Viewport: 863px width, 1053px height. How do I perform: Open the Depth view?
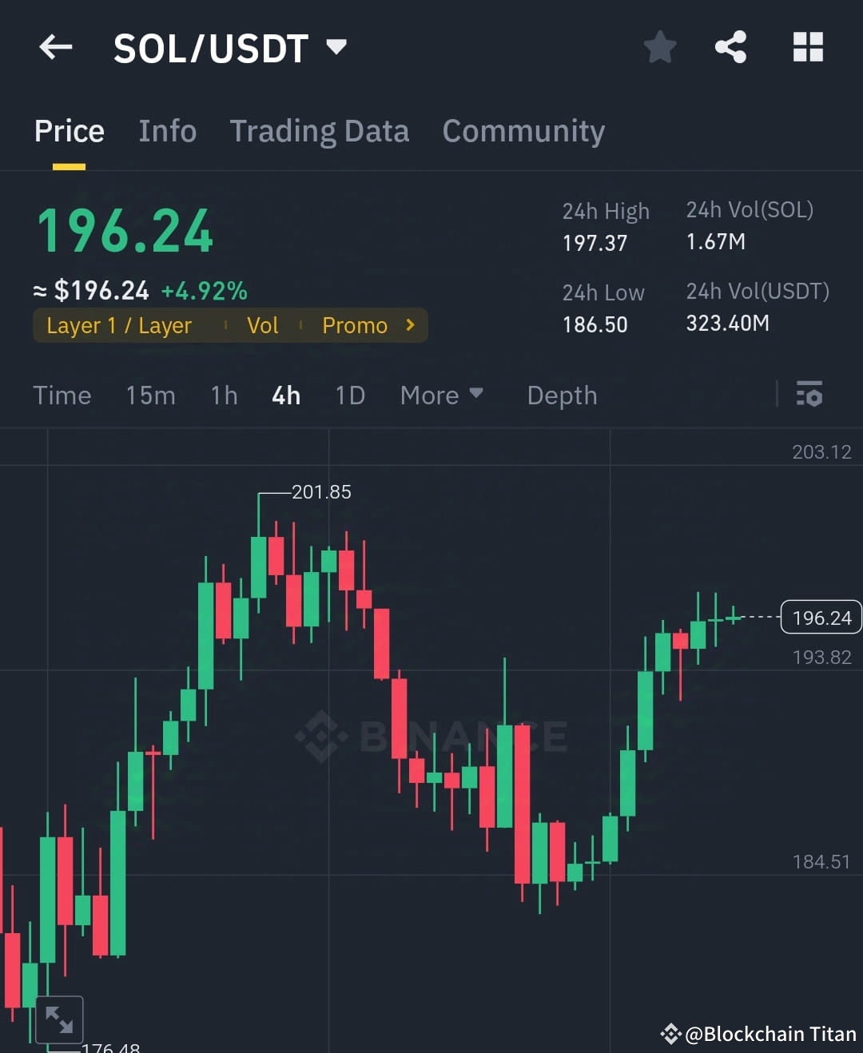(x=562, y=395)
